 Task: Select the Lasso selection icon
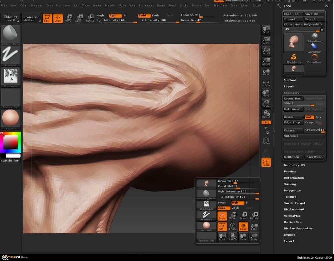click(266, 162)
